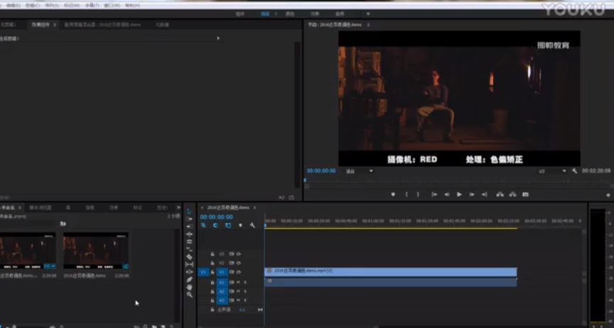Toggle insert sequences as nests
Screen dimensions: 614x328
[203, 225]
